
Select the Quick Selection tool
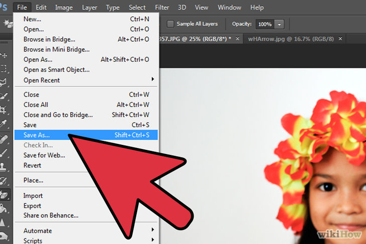[4, 96]
